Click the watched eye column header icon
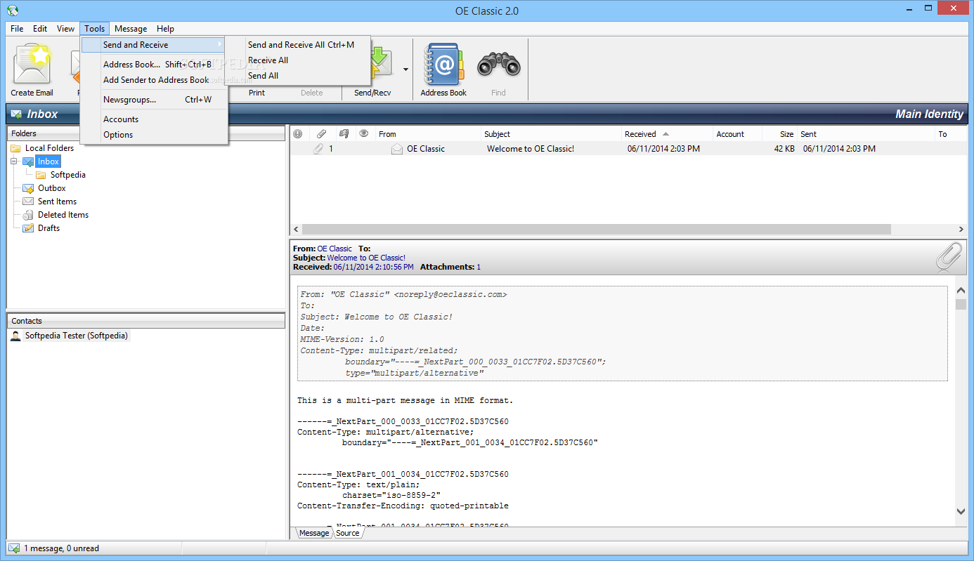The width and height of the screenshot is (974, 561). point(363,133)
